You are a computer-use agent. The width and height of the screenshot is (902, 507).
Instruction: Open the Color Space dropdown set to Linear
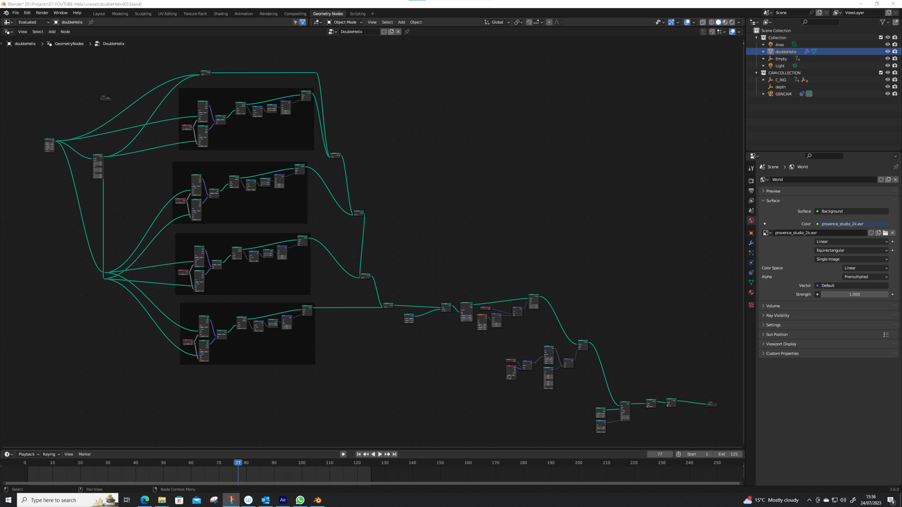click(x=864, y=268)
